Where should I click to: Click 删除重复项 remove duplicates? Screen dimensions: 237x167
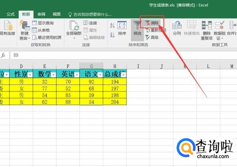pos(207,31)
